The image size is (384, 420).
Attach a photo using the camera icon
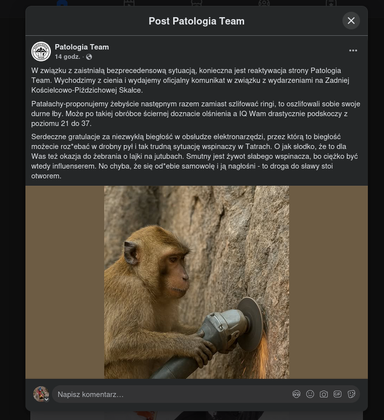[324, 394]
